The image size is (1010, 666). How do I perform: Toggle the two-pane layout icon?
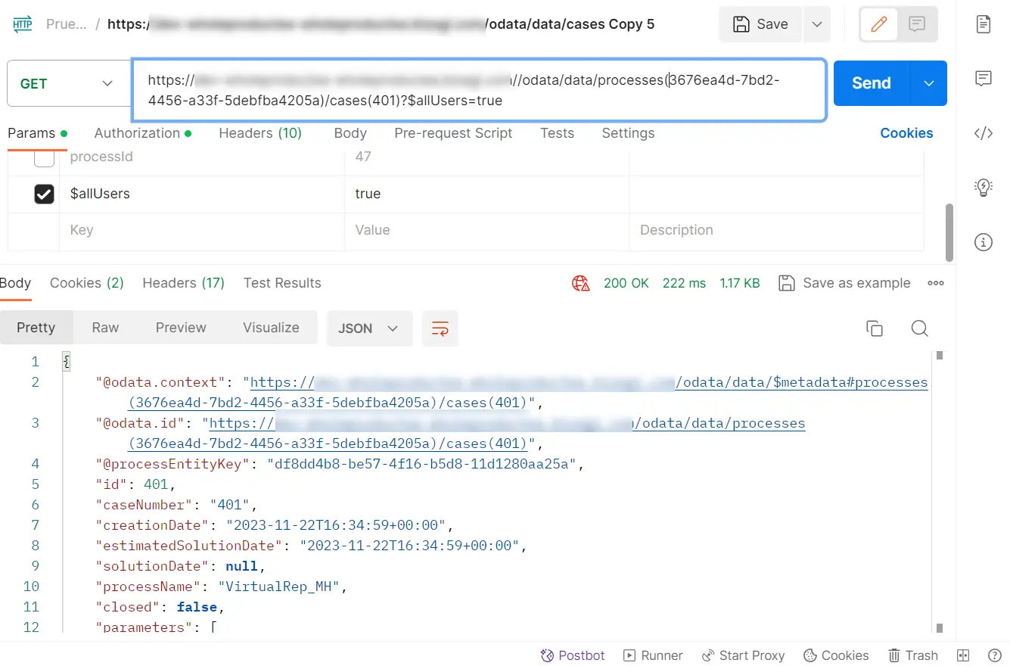(963, 655)
